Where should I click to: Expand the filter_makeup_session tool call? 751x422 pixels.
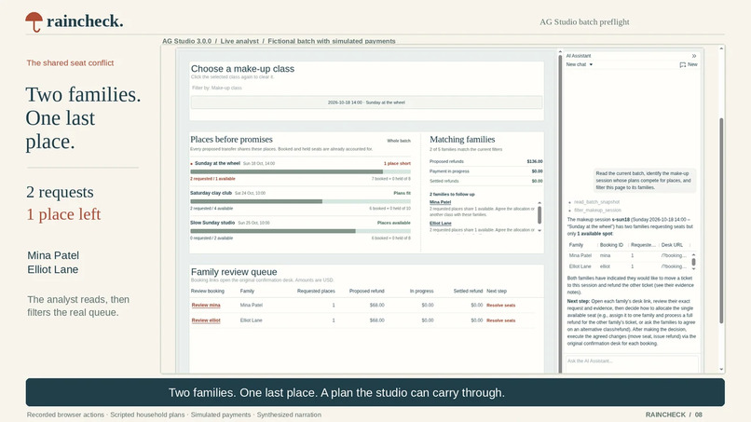597,211
